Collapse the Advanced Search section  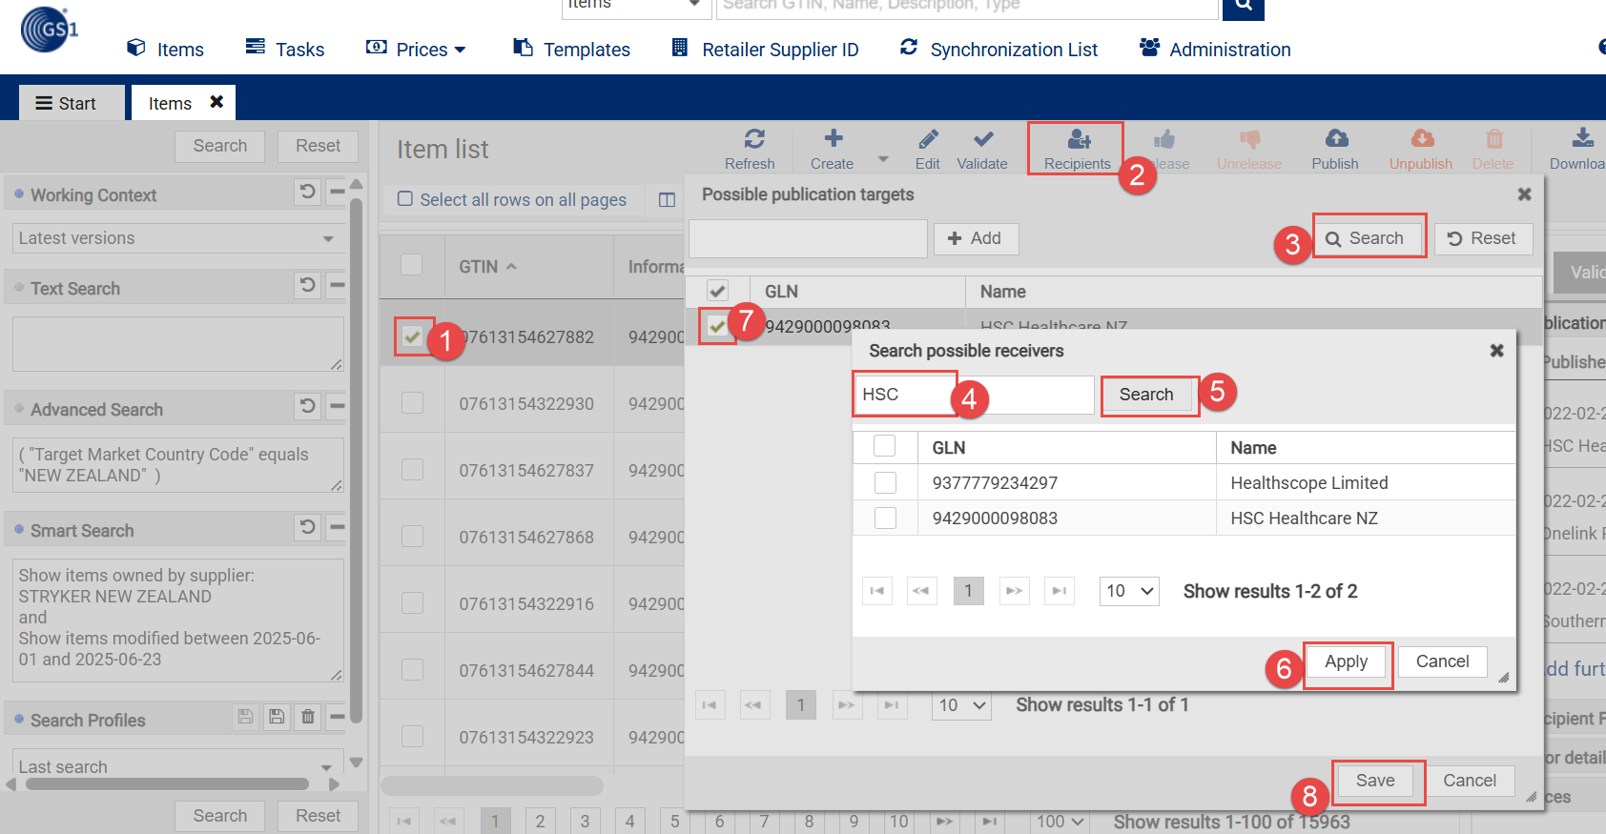click(x=336, y=405)
